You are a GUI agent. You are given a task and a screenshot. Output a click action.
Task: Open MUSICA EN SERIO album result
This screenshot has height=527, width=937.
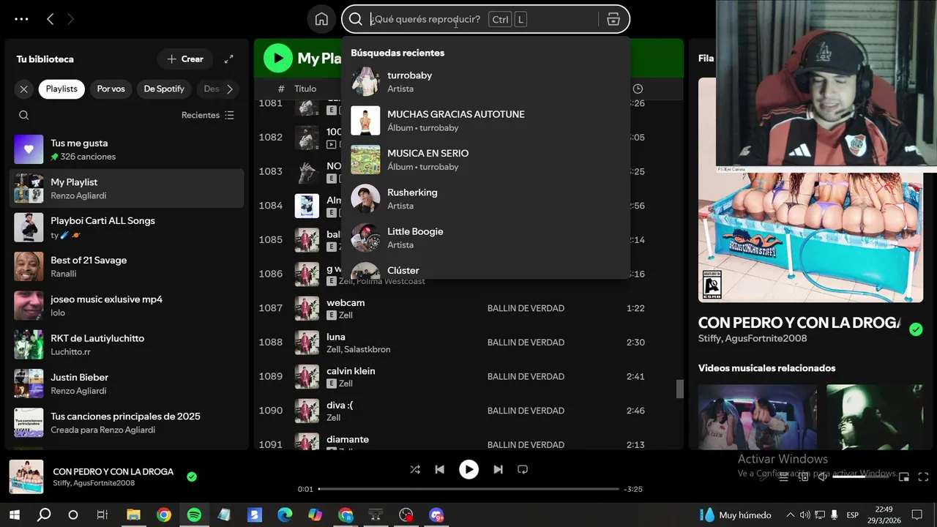click(x=485, y=160)
